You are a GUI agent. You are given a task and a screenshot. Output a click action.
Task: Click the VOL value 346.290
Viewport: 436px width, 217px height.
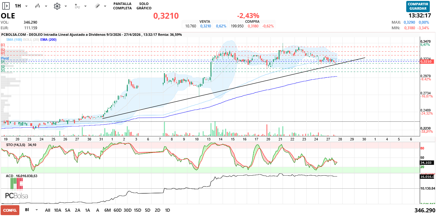tap(30, 22)
